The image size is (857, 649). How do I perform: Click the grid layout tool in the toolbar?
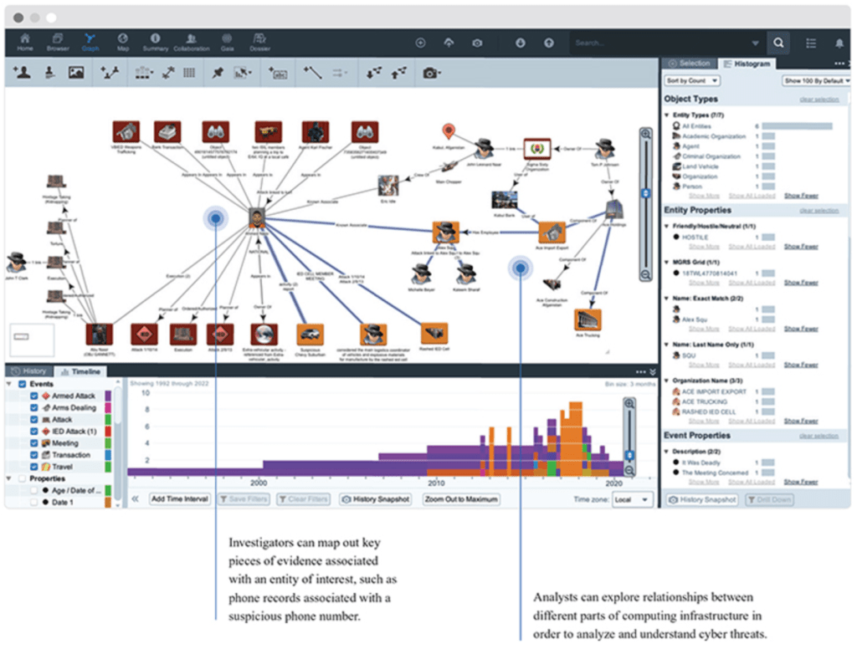click(x=189, y=72)
